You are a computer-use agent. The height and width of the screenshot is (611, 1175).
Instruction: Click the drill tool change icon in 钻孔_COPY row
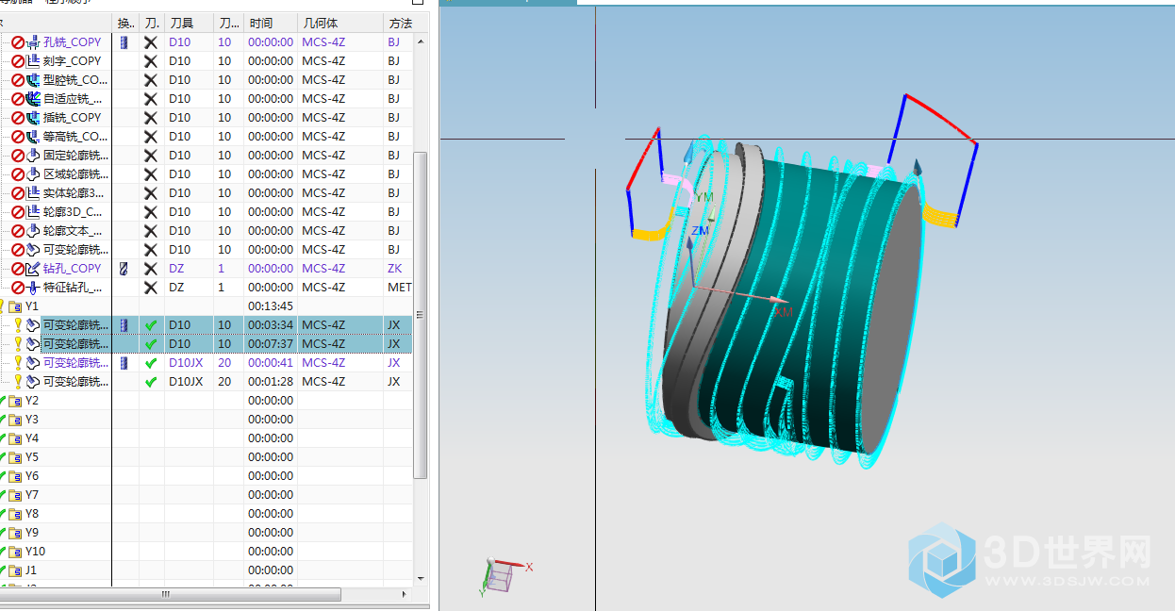click(x=124, y=268)
